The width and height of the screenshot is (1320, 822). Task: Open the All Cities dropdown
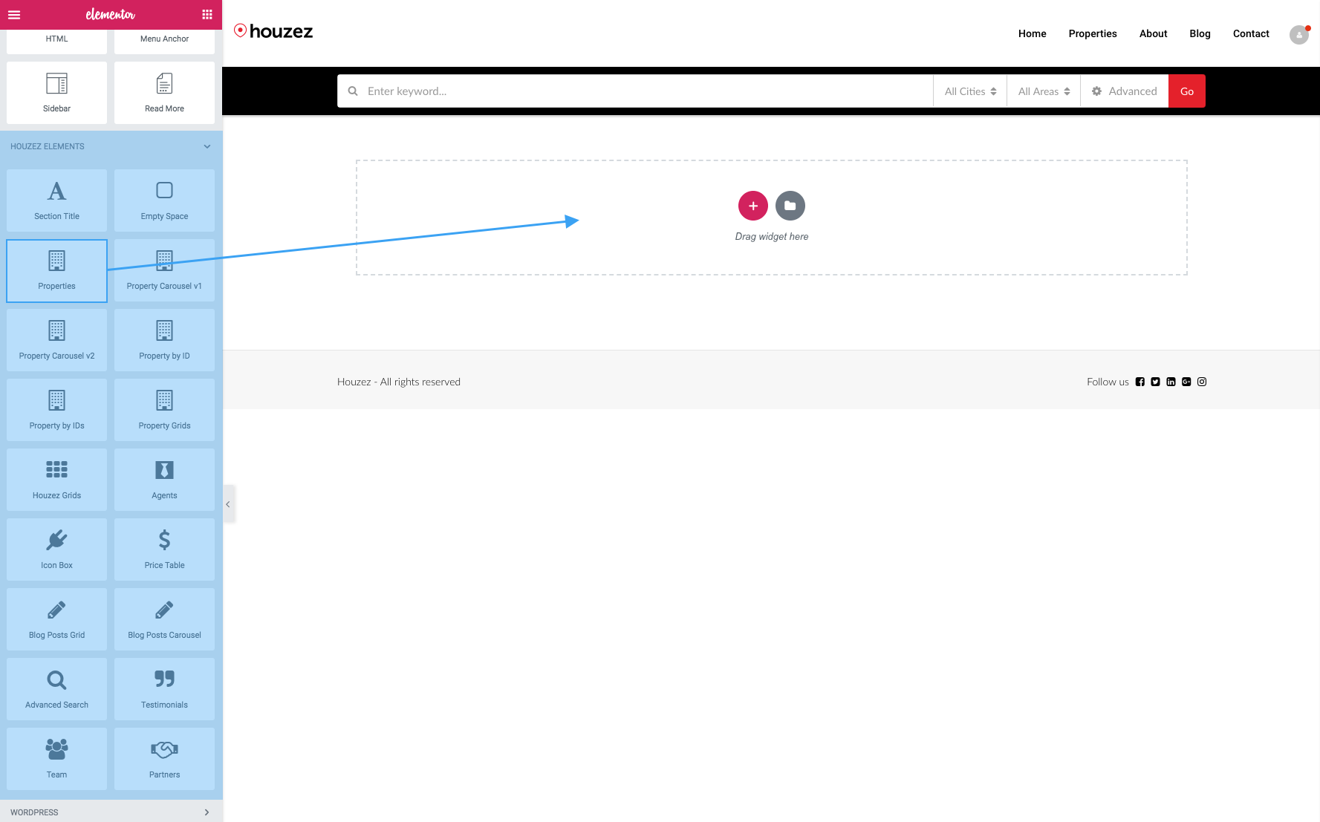point(970,91)
